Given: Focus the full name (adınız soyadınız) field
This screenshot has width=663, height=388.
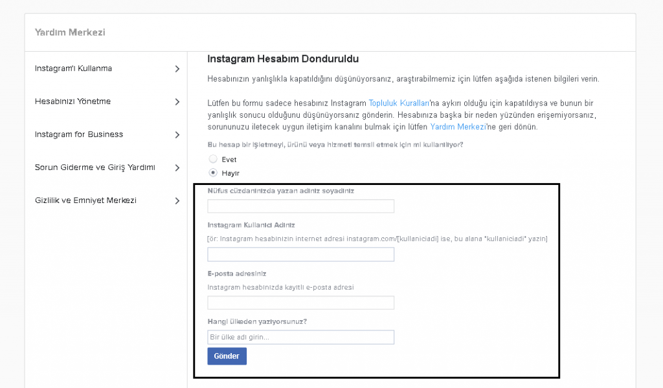Looking at the screenshot, I should [300, 206].
